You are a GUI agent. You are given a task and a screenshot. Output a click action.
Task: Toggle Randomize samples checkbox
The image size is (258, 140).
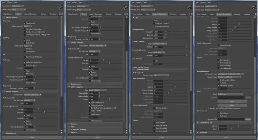tap(219, 86)
